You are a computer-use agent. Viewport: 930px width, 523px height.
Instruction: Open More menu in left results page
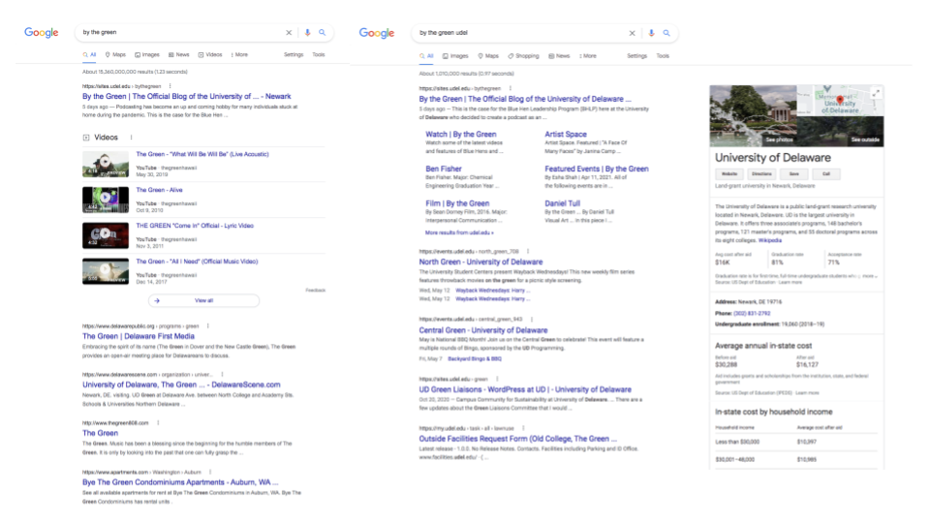tap(239, 54)
